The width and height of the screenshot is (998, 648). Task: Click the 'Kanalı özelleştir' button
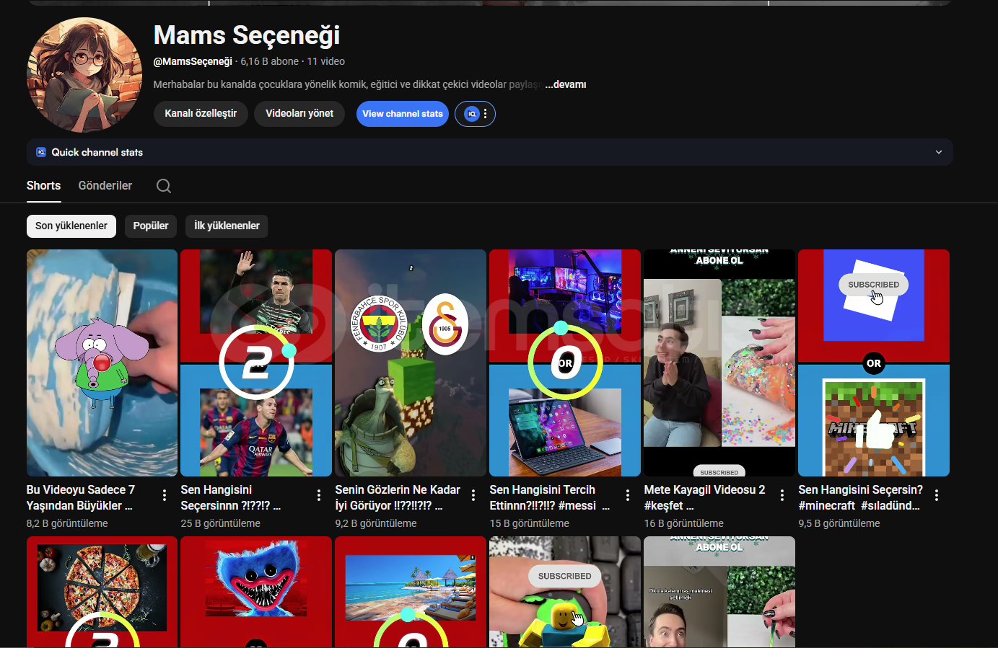[x=201, y=114]
